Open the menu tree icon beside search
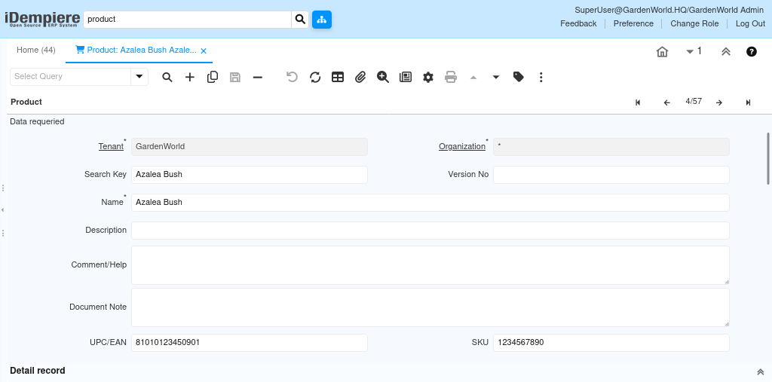 [x=322, y=20]
